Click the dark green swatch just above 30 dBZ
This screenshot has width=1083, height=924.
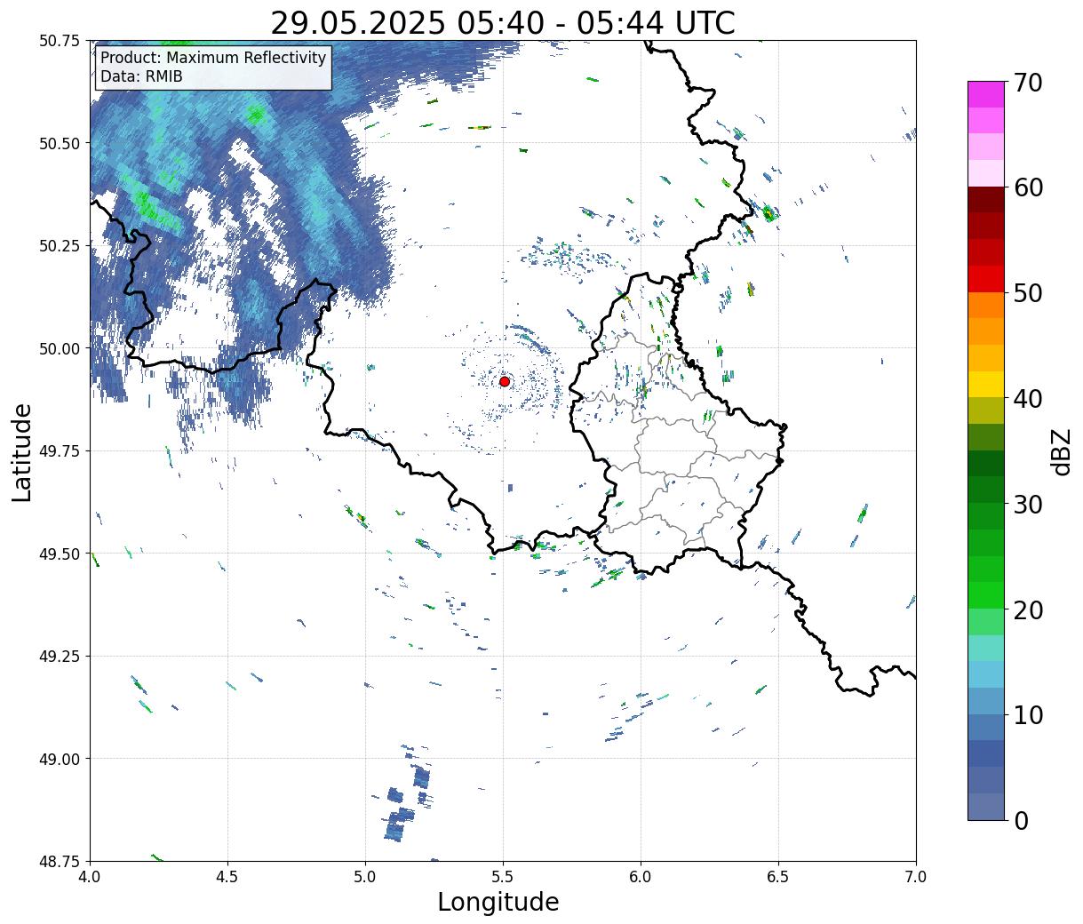pyautogui.click(x=985, y=490)
